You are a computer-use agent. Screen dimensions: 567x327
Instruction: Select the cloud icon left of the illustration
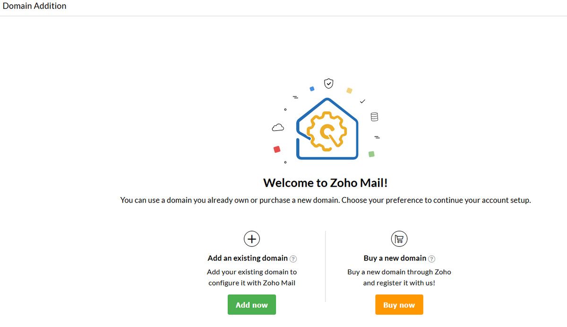[x=278, y=127]
